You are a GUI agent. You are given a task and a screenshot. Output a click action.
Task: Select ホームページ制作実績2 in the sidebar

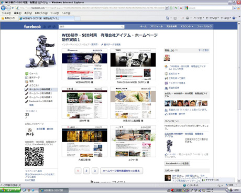(x=40, y=93)
